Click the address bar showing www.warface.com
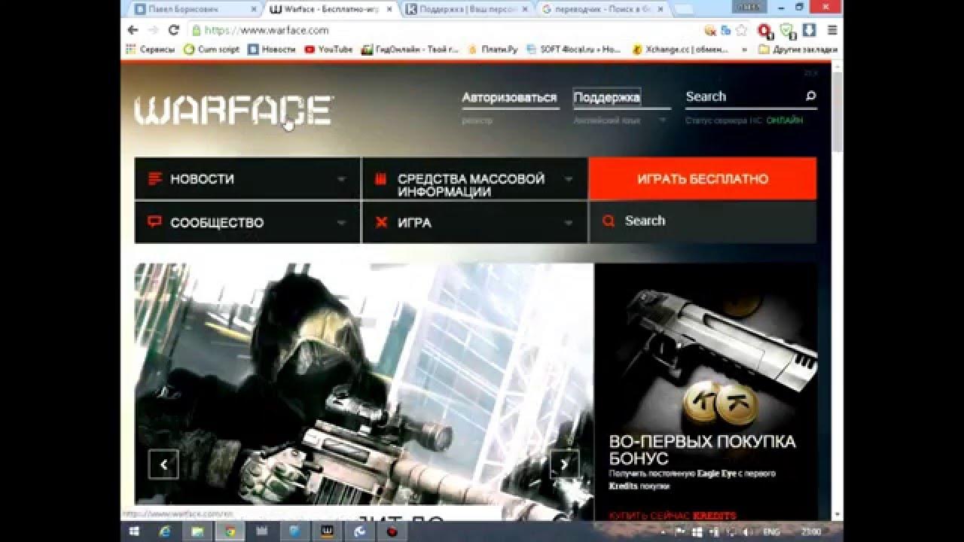Viewport: 964px width, 542px height. coord(444,30)
